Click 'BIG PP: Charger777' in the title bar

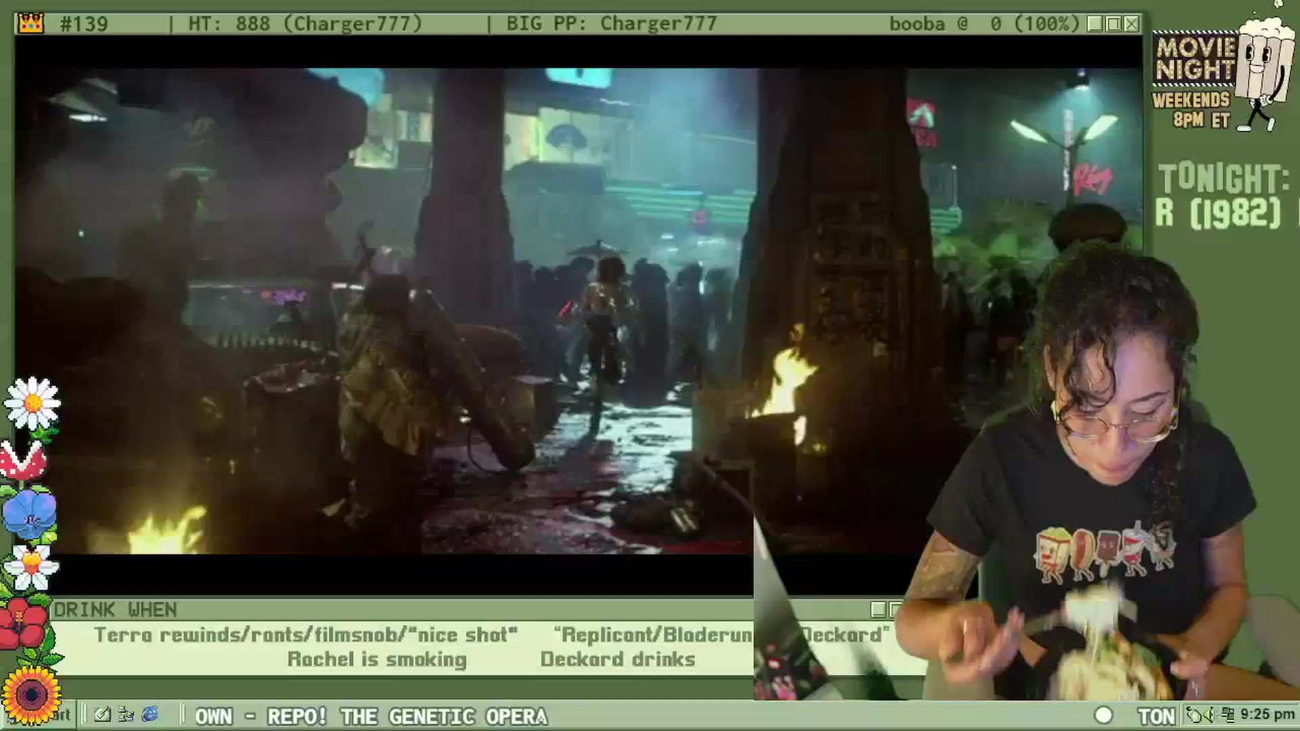tap(611, 24)
